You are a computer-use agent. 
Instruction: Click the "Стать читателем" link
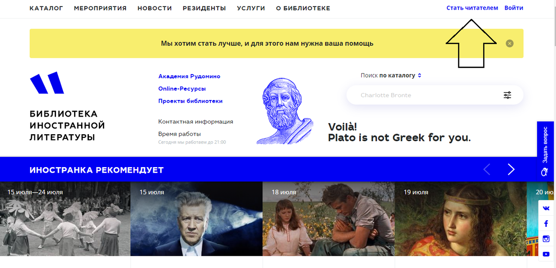click(472, 8)
